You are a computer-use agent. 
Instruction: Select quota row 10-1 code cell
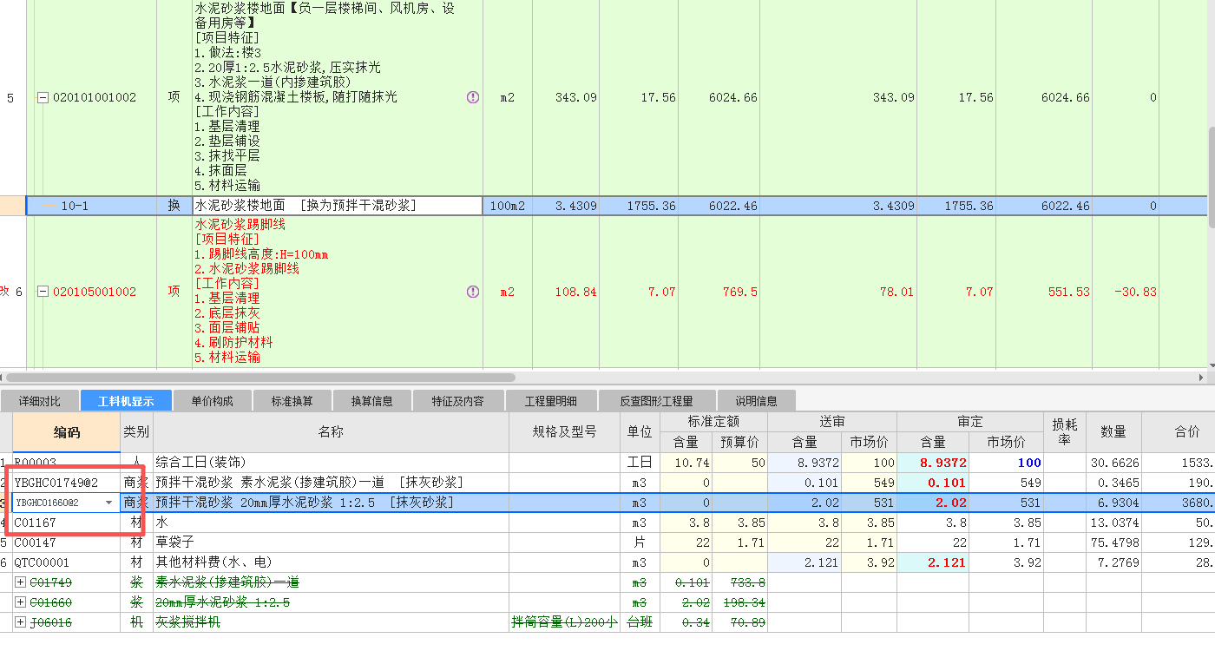tap(91, 206)
